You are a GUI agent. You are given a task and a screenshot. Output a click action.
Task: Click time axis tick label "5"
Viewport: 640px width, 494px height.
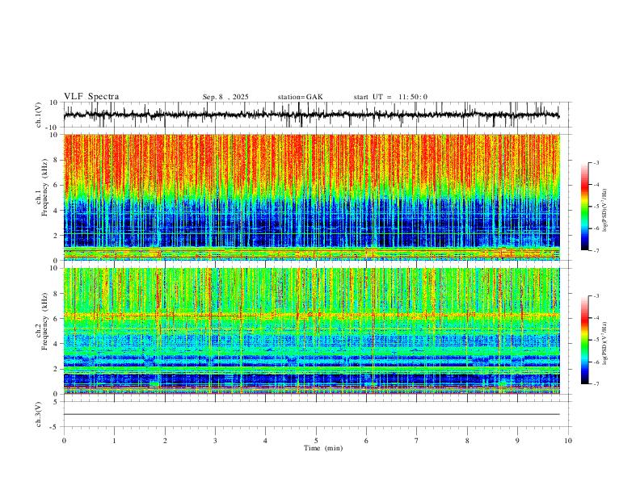coord(316,441)
